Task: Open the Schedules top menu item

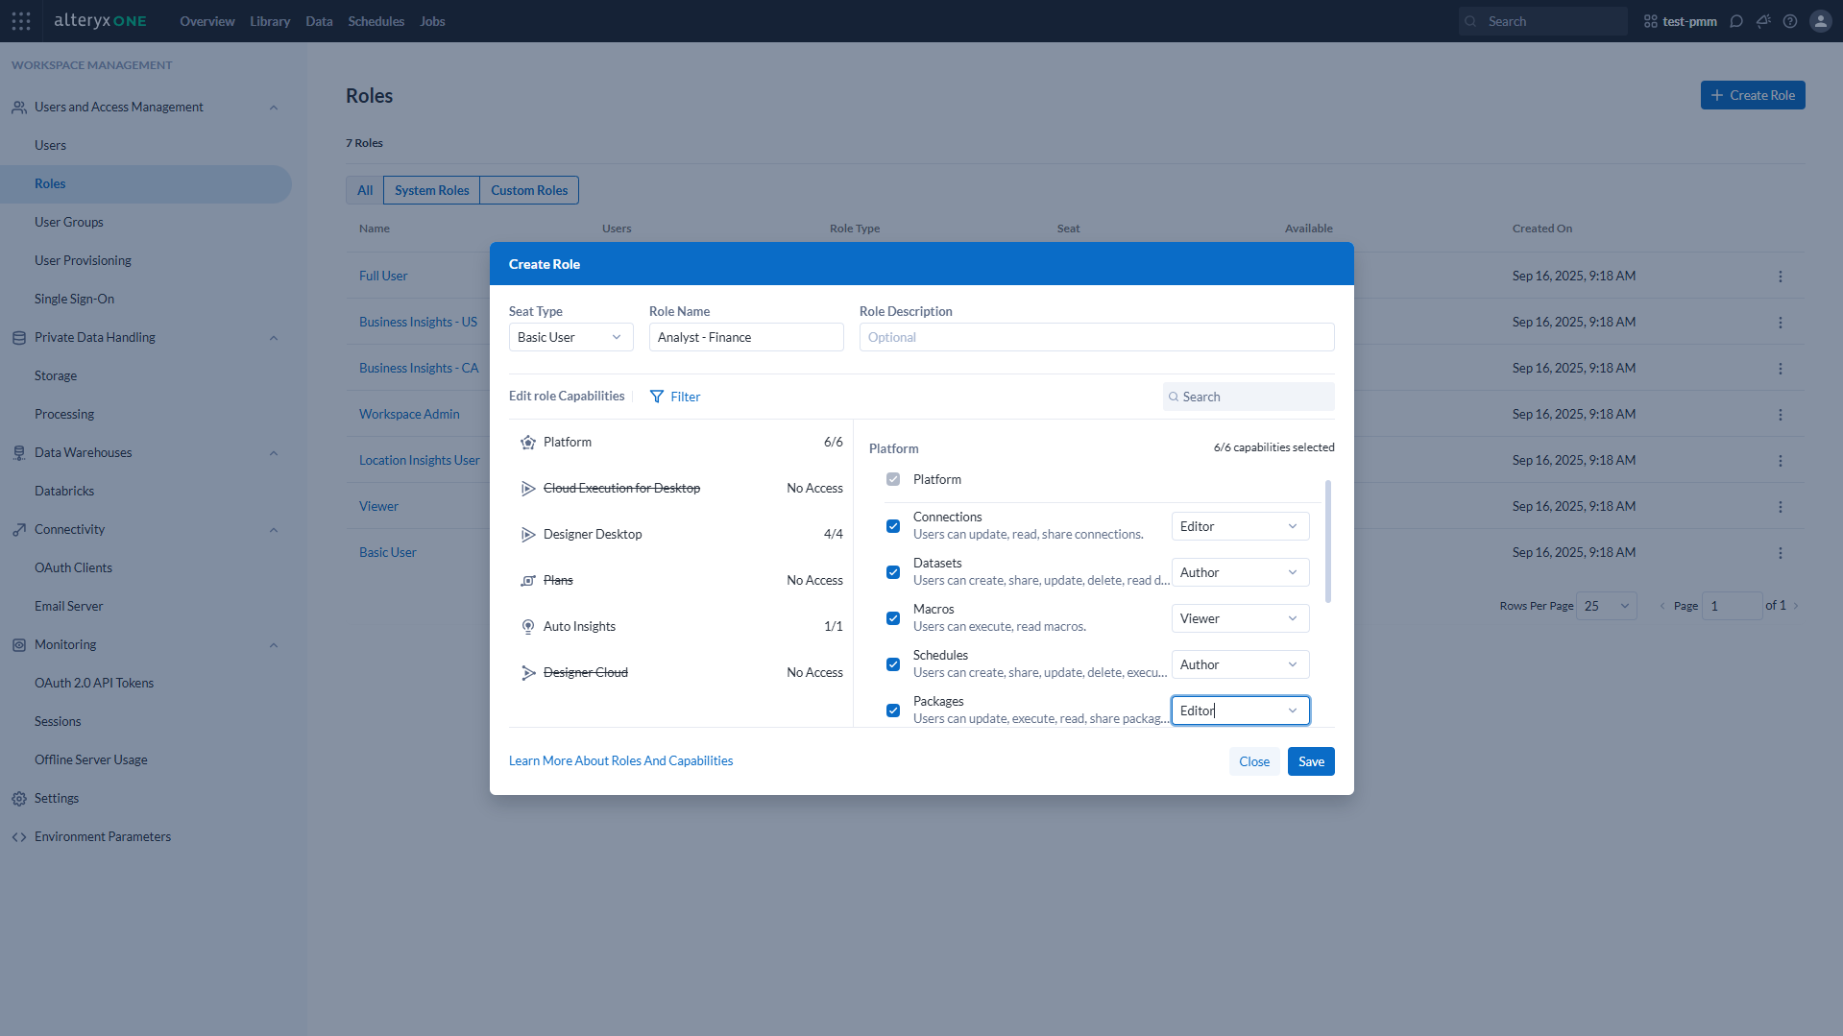Action: tap(376, 21)
